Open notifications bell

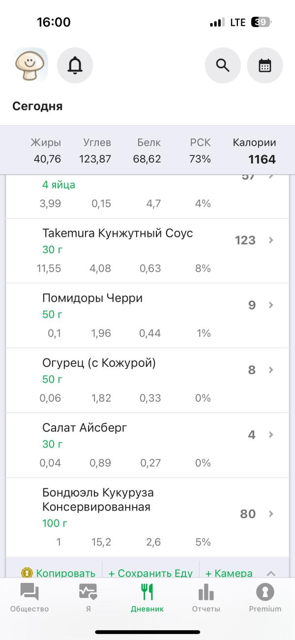tap(75, 65)
